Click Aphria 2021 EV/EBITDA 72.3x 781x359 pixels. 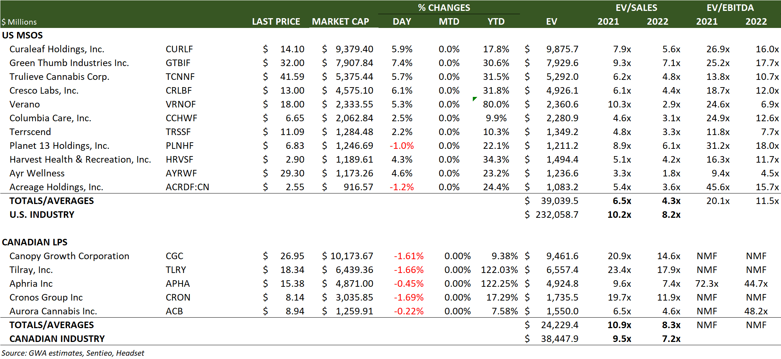click(x=707, y=283)
